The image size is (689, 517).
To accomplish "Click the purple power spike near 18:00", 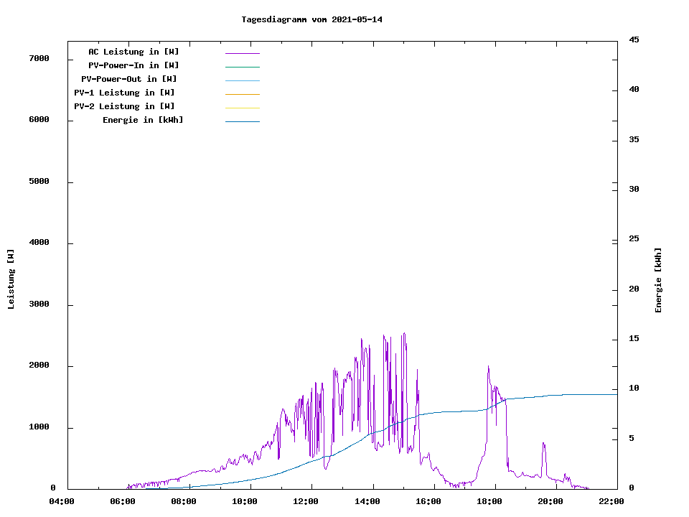I will coord(489,370).
